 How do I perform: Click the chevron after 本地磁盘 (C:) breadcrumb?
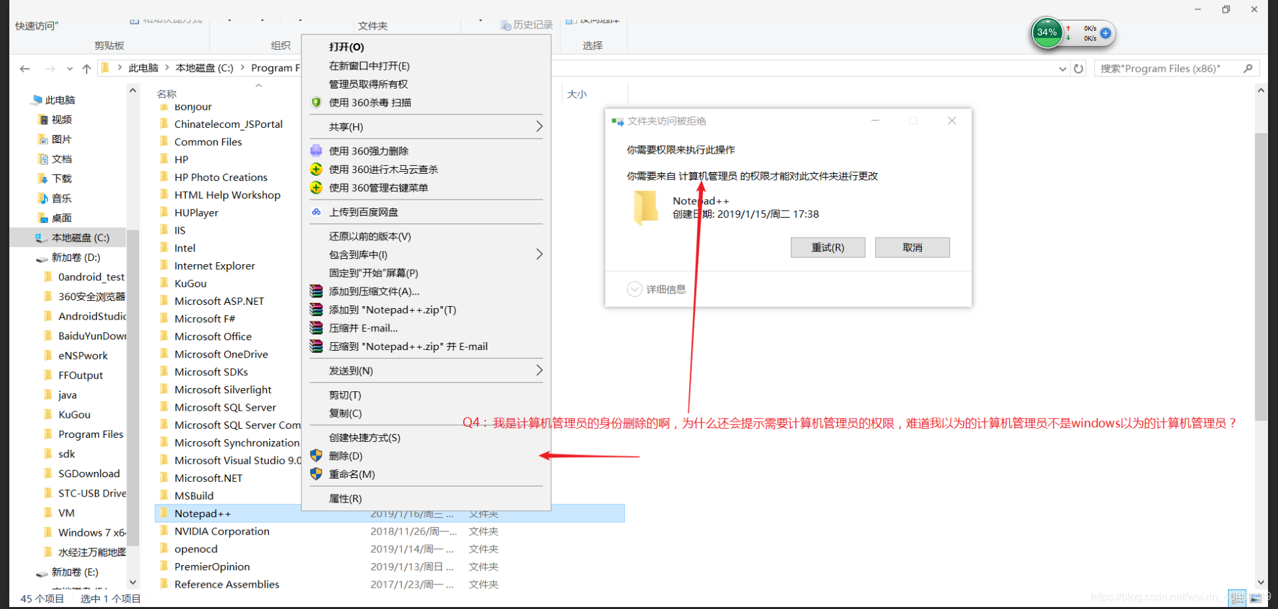tap(242, 67)
